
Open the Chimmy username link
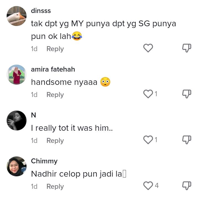click(x=44, y=161)
